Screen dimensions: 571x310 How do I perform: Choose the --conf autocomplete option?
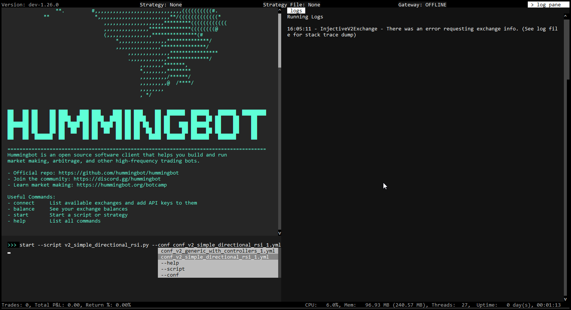click(x=170, y=275)
